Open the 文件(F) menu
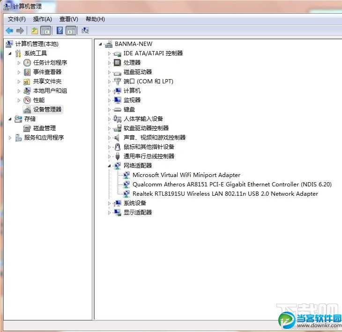This screenshot has width=342, height=332. pos(16,19)
